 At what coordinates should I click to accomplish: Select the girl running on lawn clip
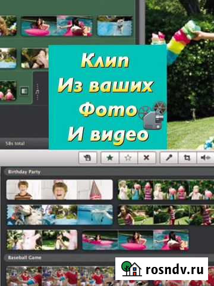[166, 215]
